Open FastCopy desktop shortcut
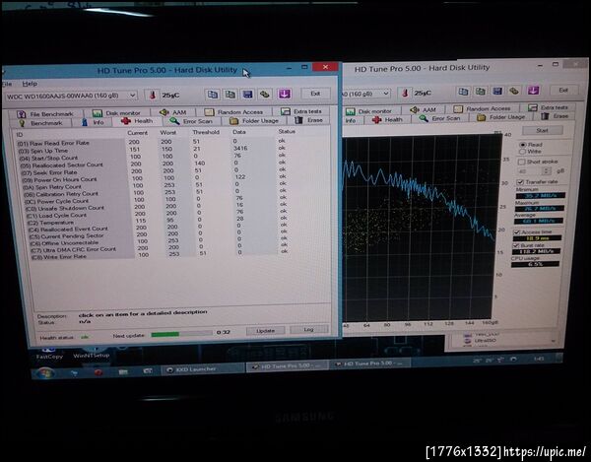Viewport: 591px width, 462px height. [x=49, y=353]
